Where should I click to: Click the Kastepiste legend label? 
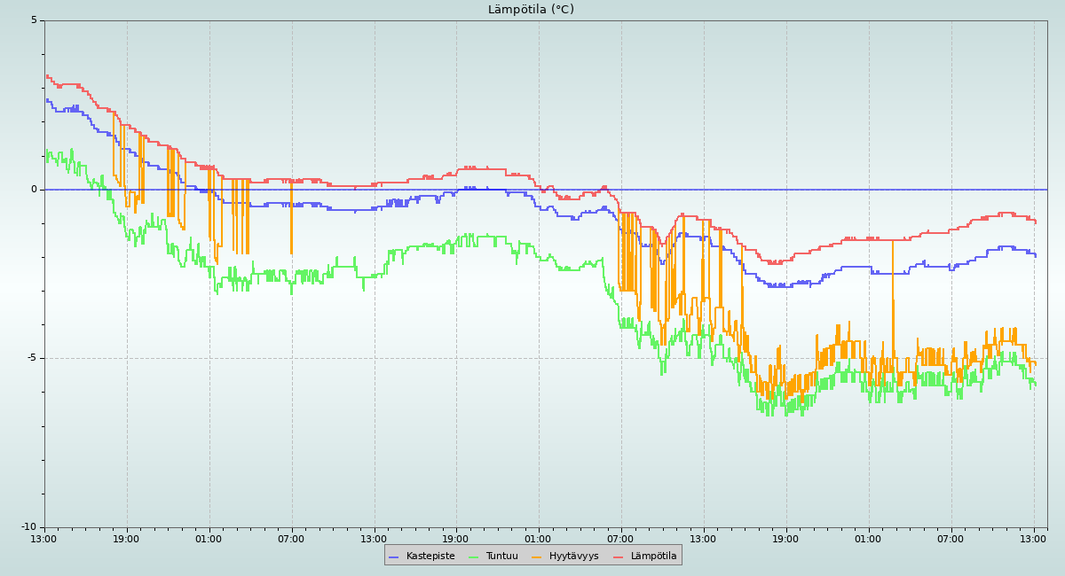click(x=430, y=557)
